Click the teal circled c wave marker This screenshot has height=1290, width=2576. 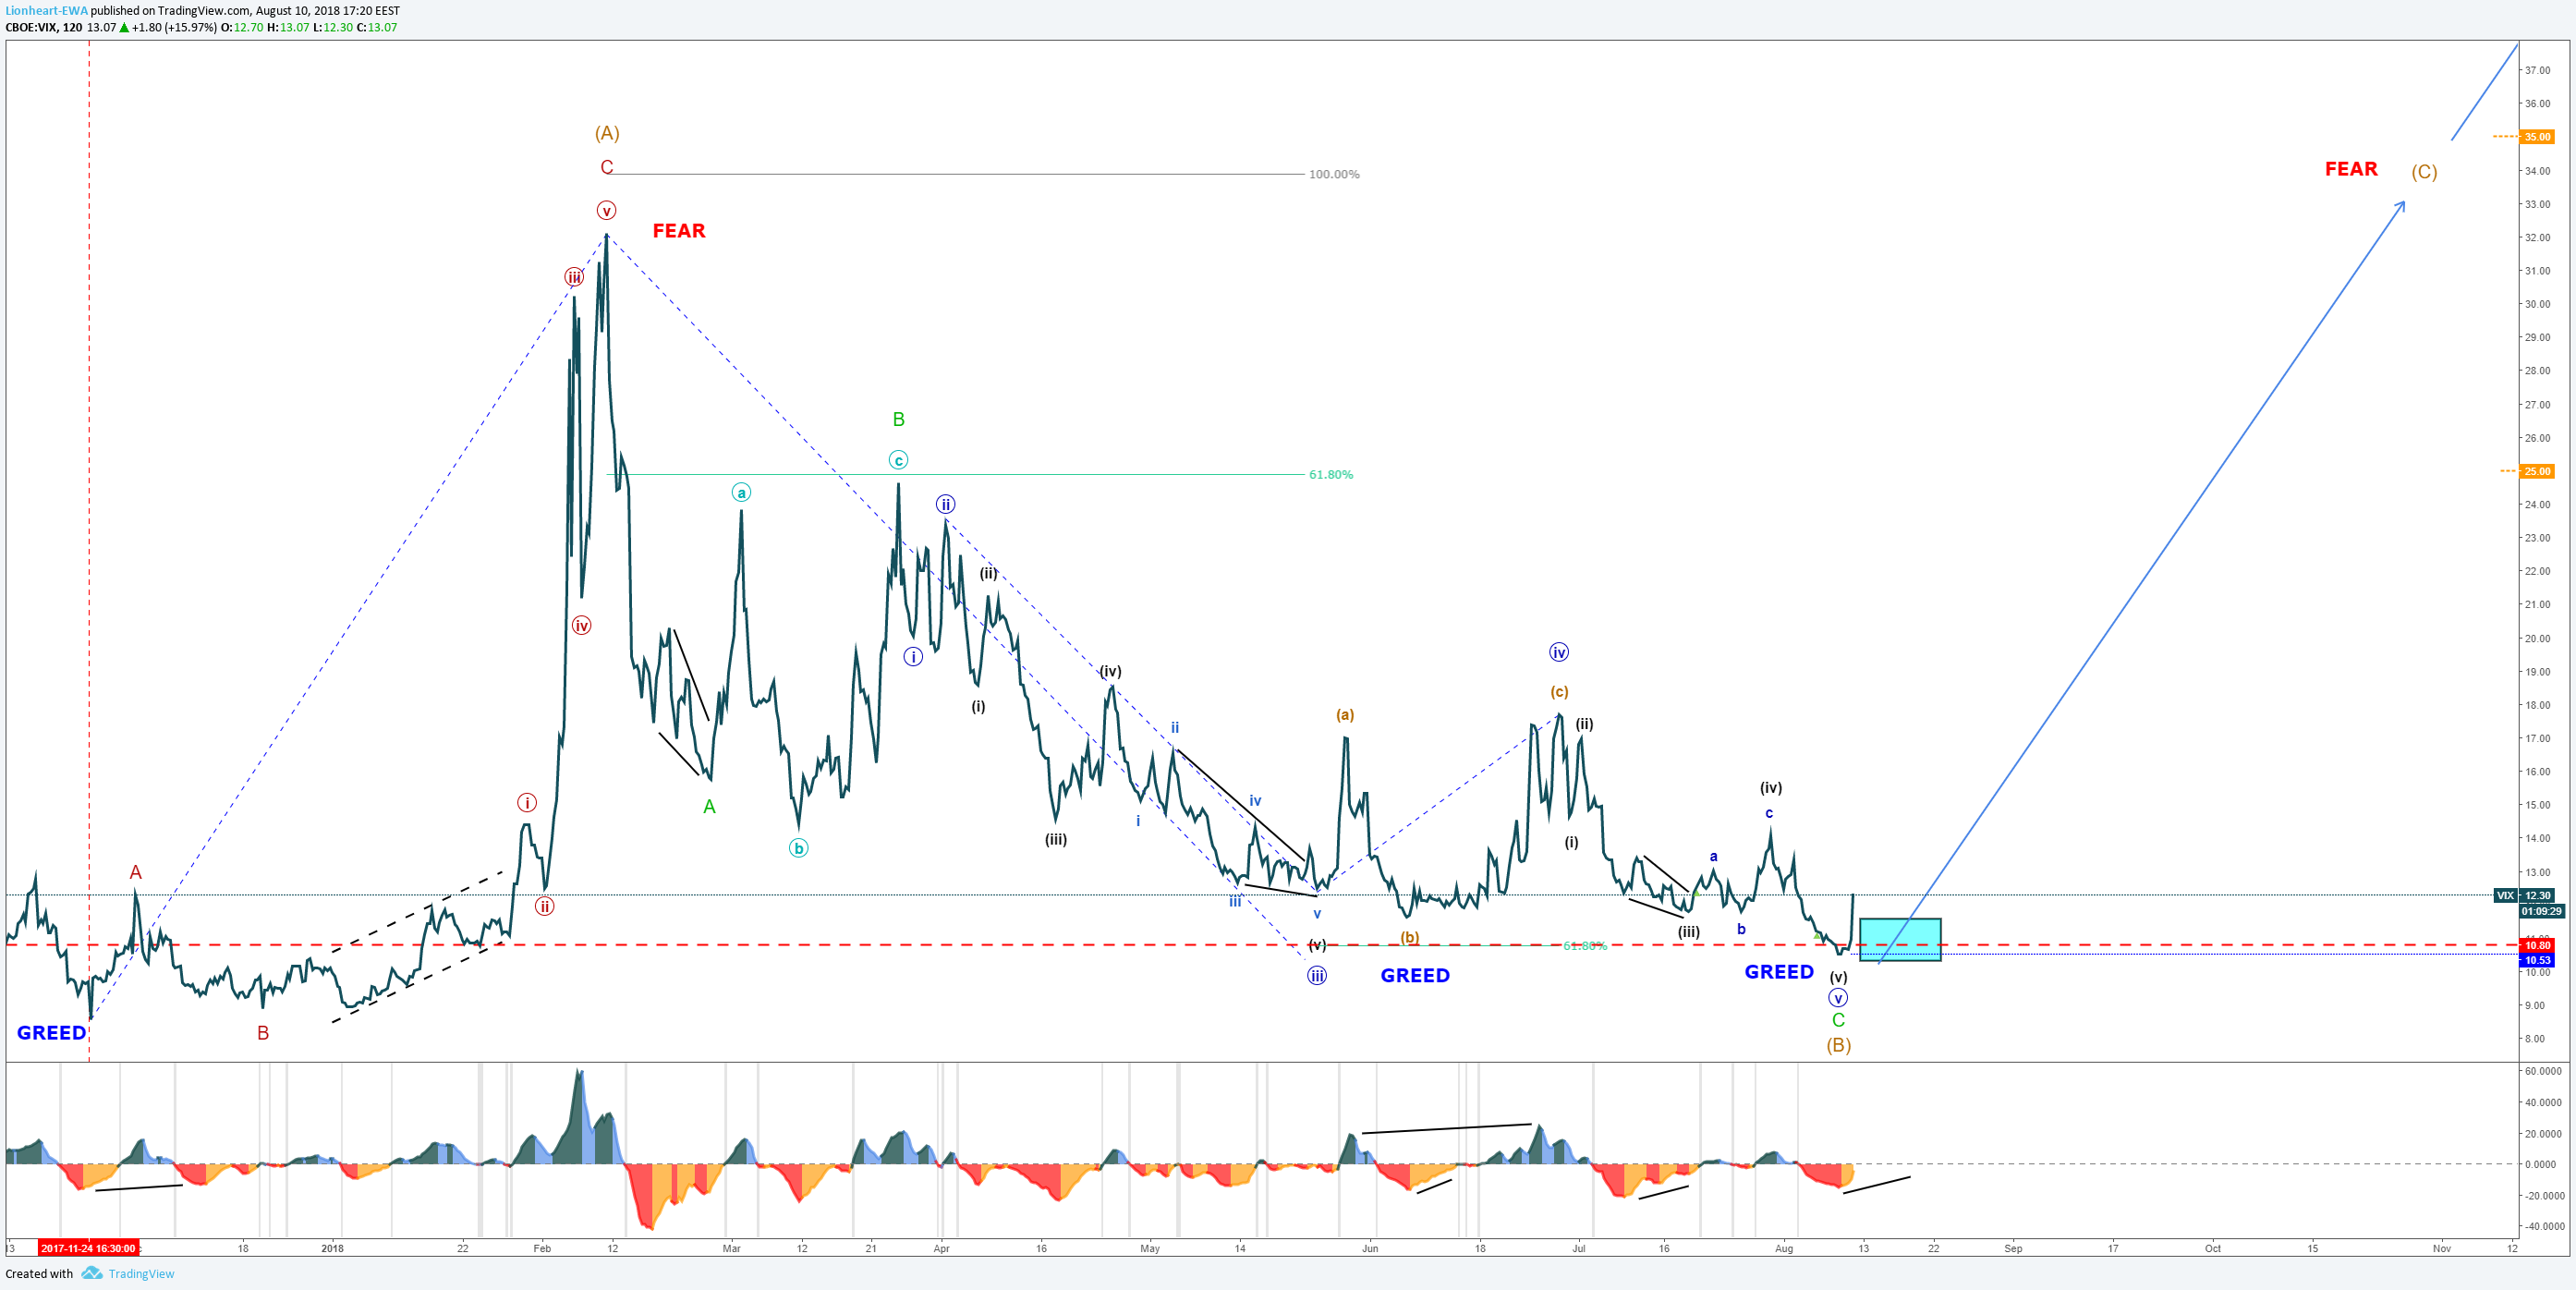pyautogui.click(x=898, y=460)
